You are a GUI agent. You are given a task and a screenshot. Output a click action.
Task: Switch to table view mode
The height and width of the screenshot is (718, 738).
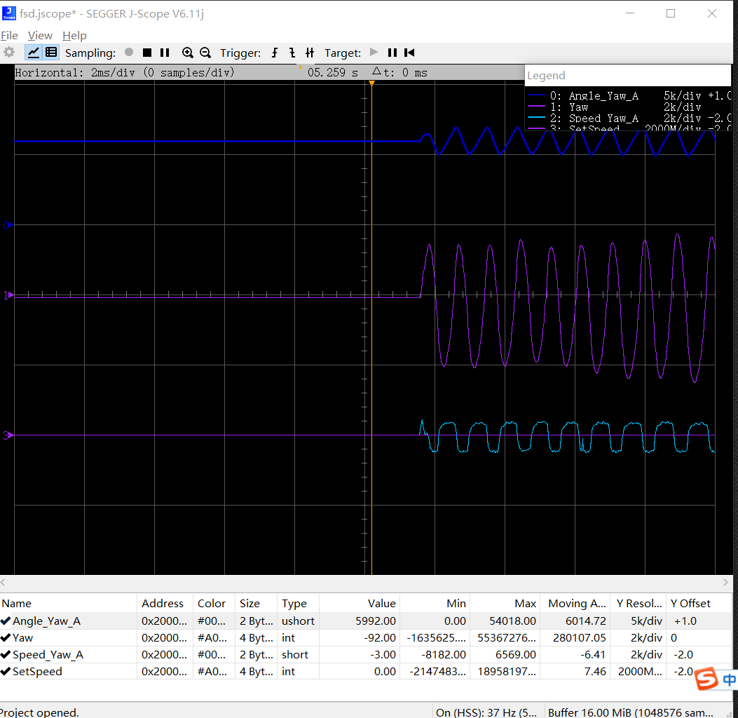(51, 53)
